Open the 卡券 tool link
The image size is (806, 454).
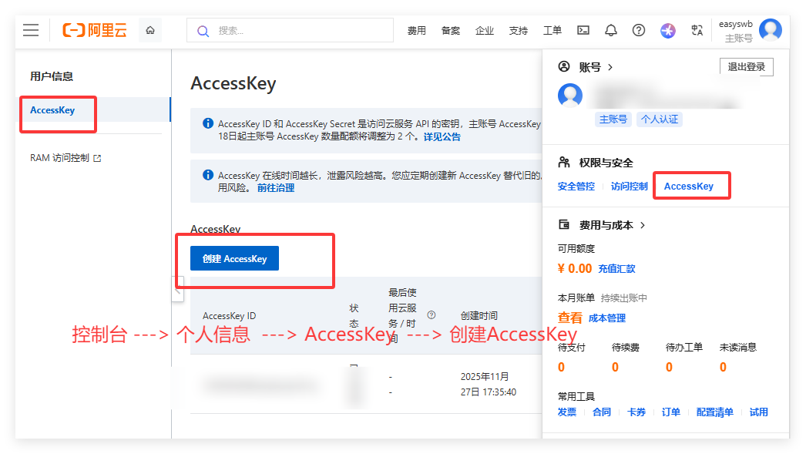[636, 412]
